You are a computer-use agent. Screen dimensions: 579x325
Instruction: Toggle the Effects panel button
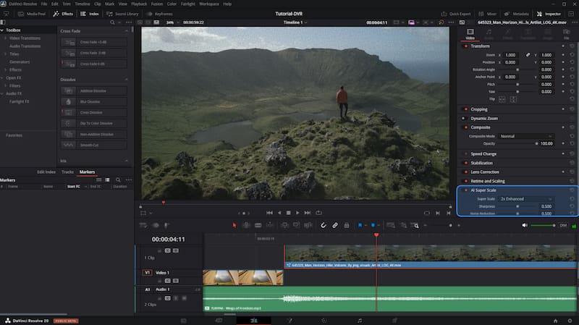click(x=63, y=14)
